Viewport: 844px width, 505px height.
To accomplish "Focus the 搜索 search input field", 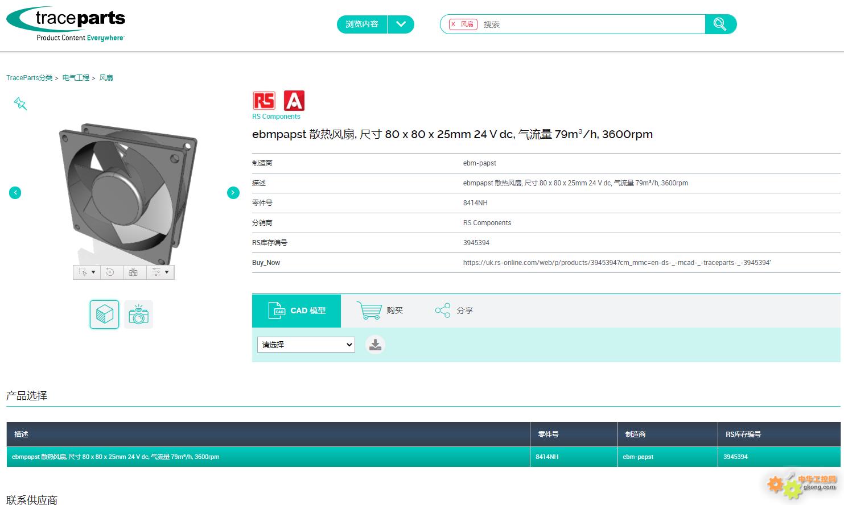I will (592, 24).
